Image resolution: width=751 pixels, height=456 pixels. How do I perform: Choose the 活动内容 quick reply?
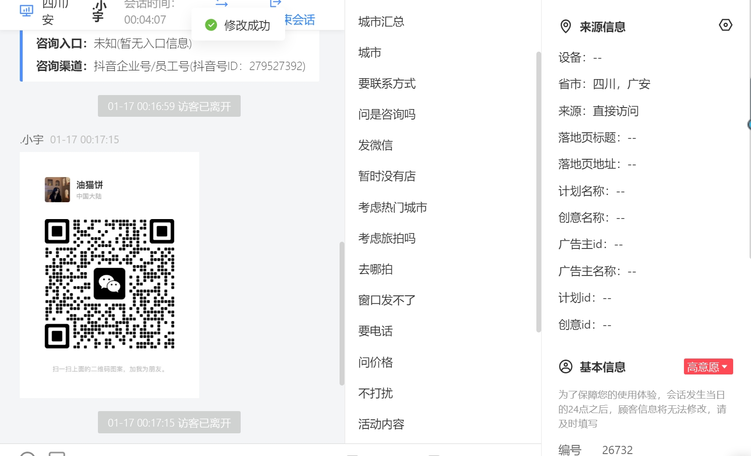(x=381, y=424)
